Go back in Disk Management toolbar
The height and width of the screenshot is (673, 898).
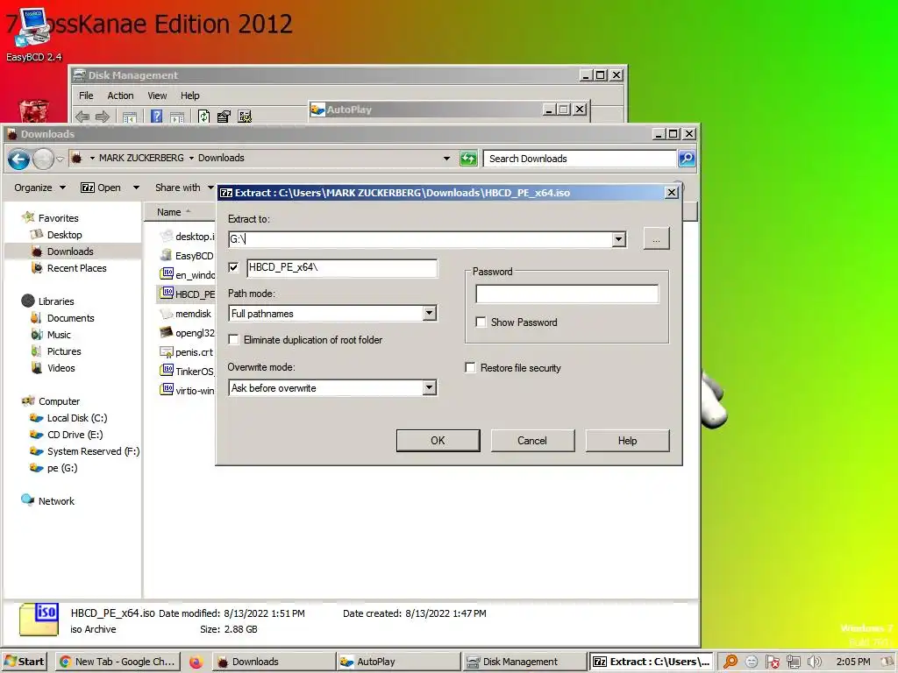click(x=82, y=117)
